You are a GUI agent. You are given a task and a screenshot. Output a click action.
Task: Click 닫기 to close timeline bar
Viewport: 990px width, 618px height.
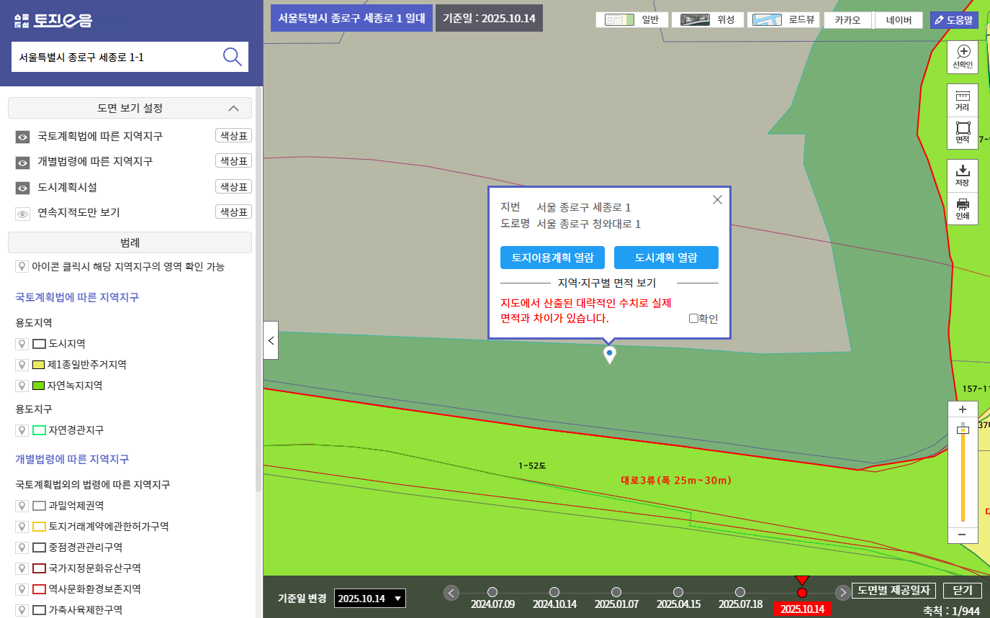point(963,590)
